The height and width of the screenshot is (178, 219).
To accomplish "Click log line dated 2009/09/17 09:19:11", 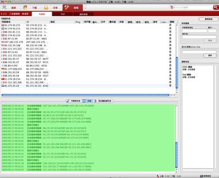I will click(x=88, y=106).
